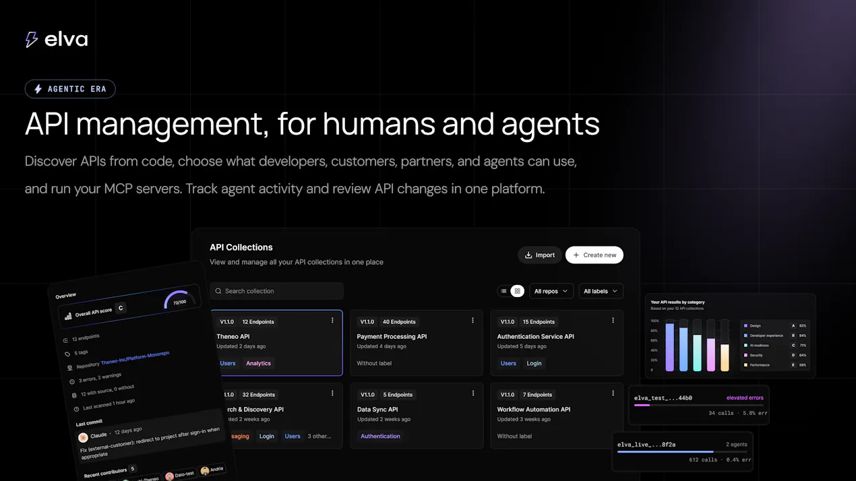The image size is (856, 481).
Task: Click the search magnifier icon in Search collection
Action: (218, 291)
